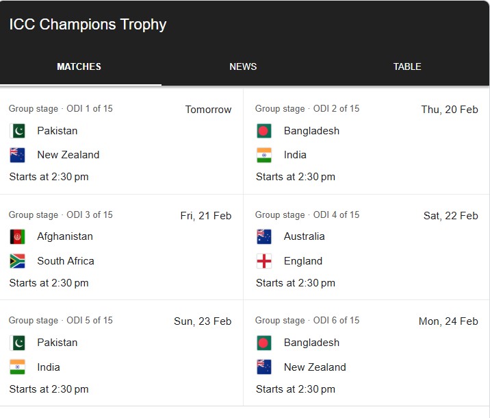
Task: Click India flag in ODI 5 match
Action: 18,367
